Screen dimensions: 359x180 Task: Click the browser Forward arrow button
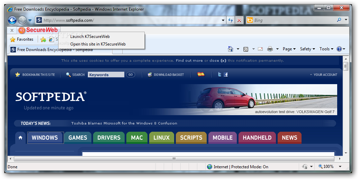click(x=22, y=20)
